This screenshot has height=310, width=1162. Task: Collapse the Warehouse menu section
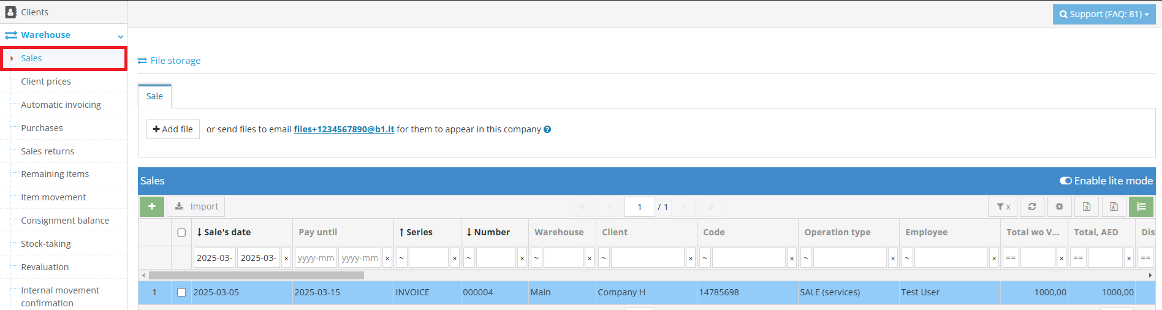(121, 36)
